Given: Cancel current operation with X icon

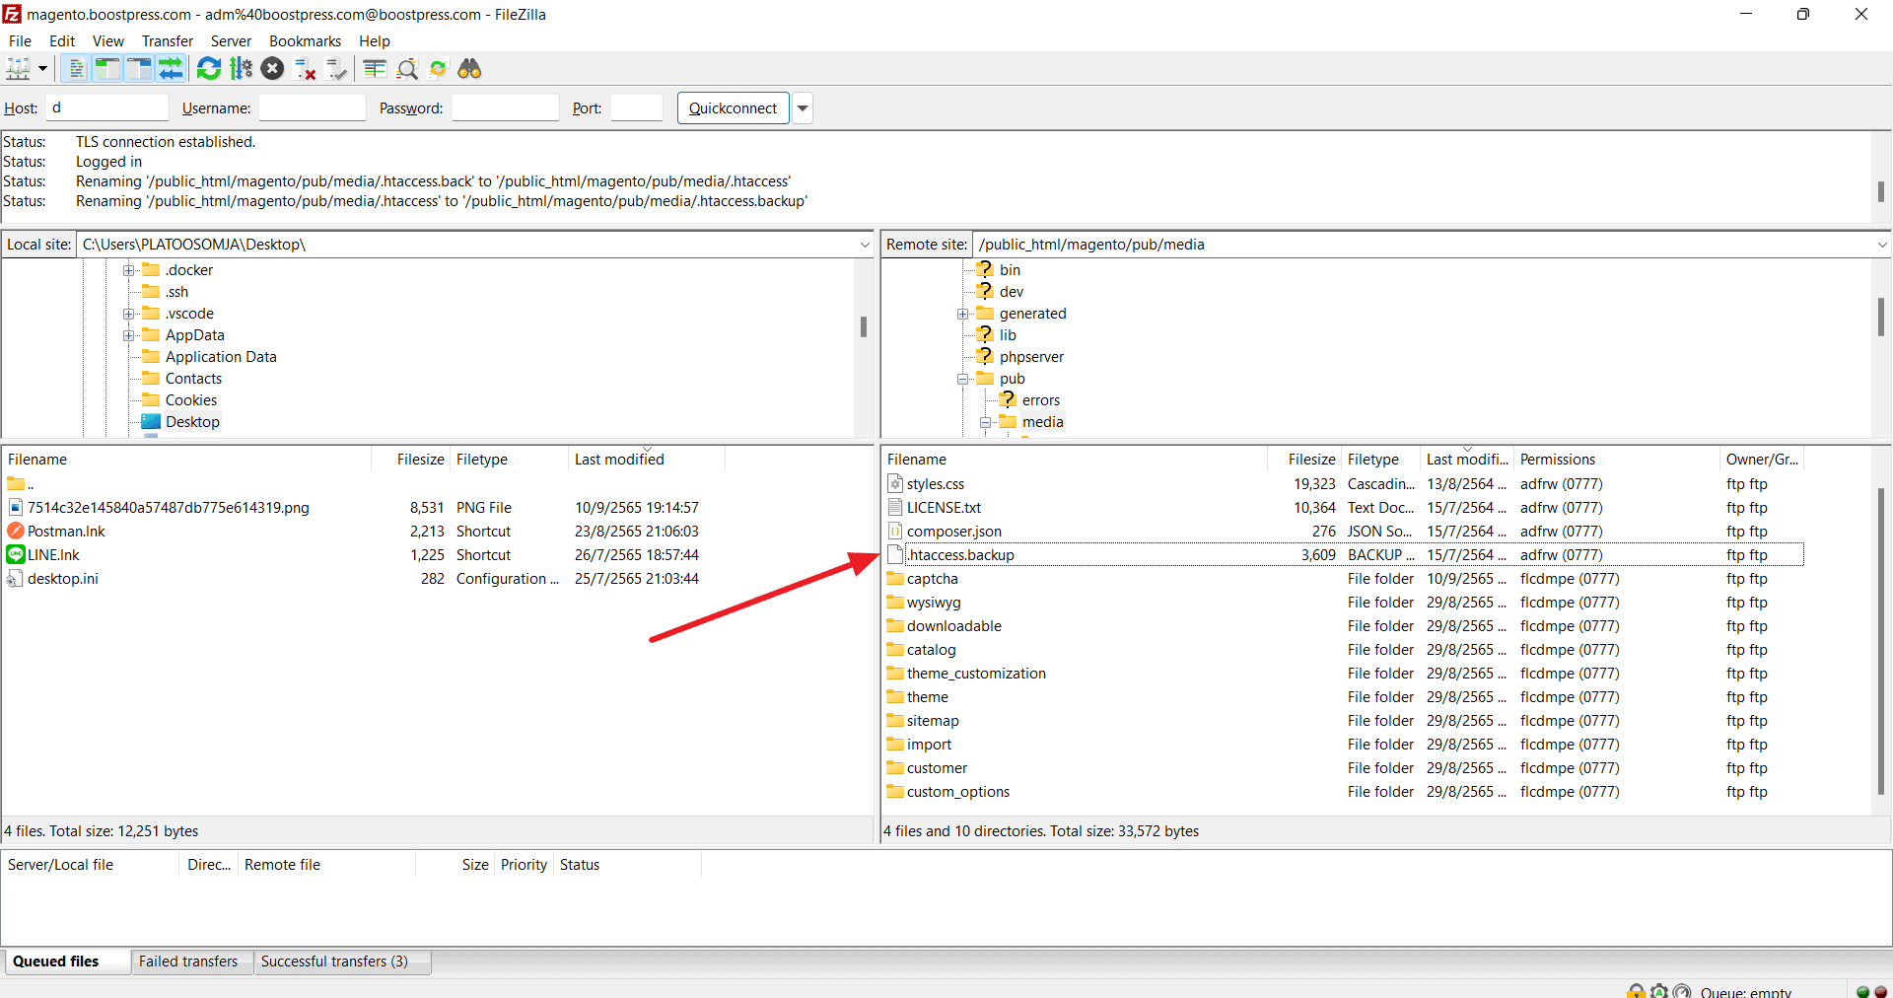Looking at the screenshot, I should point(273,69).
